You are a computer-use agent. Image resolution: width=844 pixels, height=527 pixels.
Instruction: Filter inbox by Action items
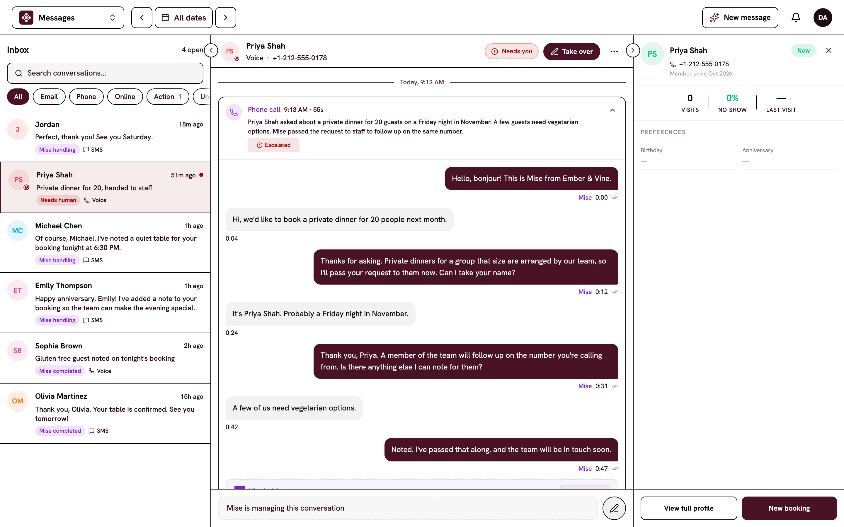click(167, 97)
